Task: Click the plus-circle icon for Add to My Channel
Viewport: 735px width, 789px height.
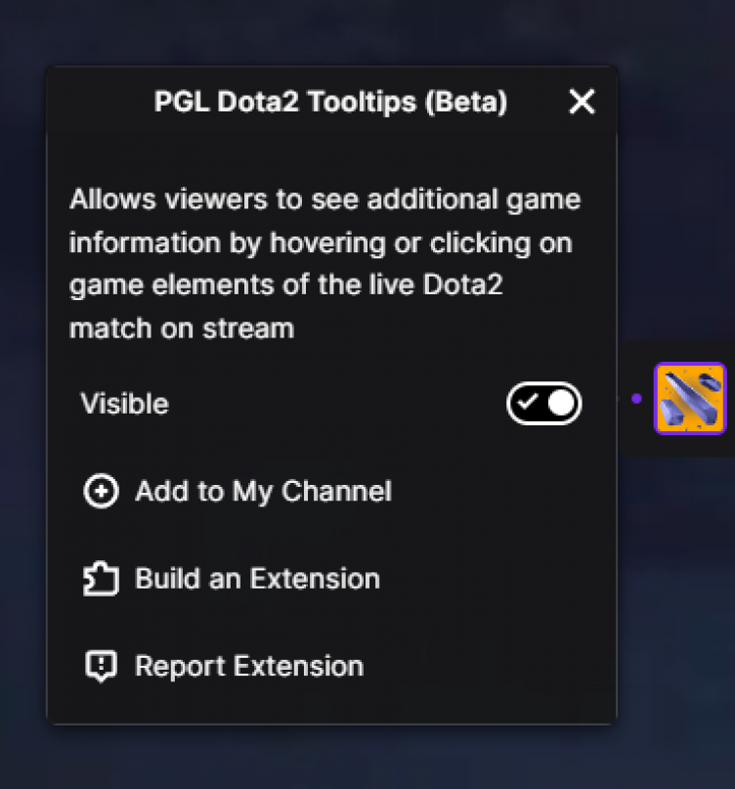Action: tap(101, 491)
